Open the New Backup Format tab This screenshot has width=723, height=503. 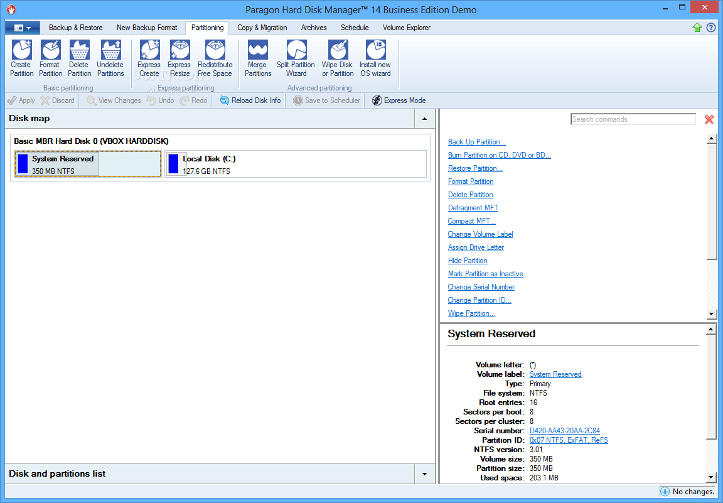click(x=147, y=28)
